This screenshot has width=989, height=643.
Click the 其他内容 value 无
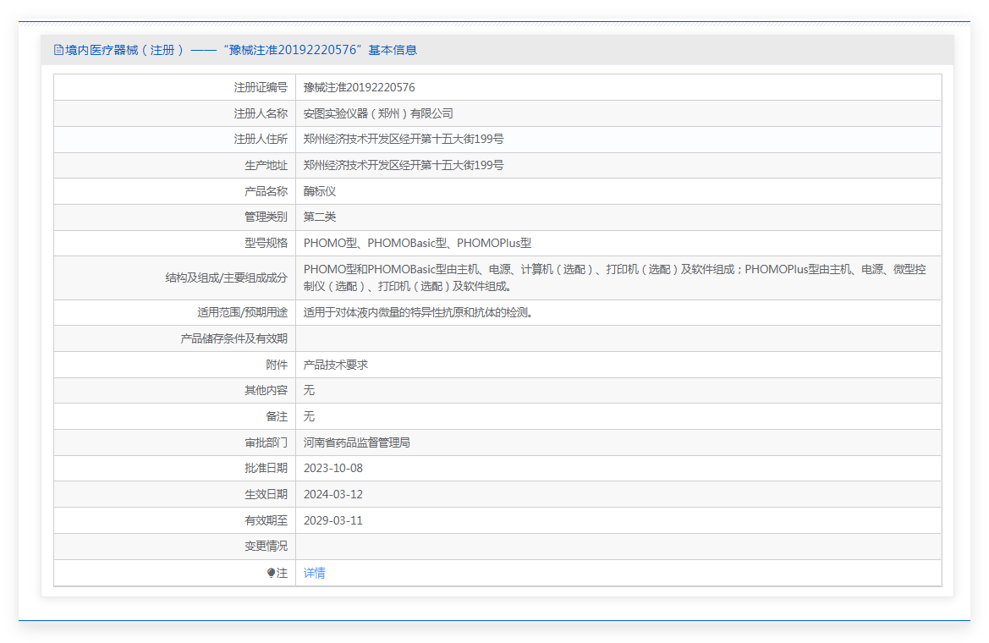tap(309, 391)
